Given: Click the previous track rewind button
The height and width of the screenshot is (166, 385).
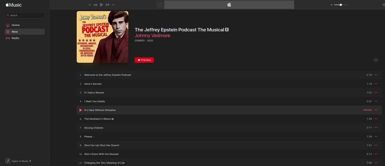Looking at the screenshot, I should [95, 5].
